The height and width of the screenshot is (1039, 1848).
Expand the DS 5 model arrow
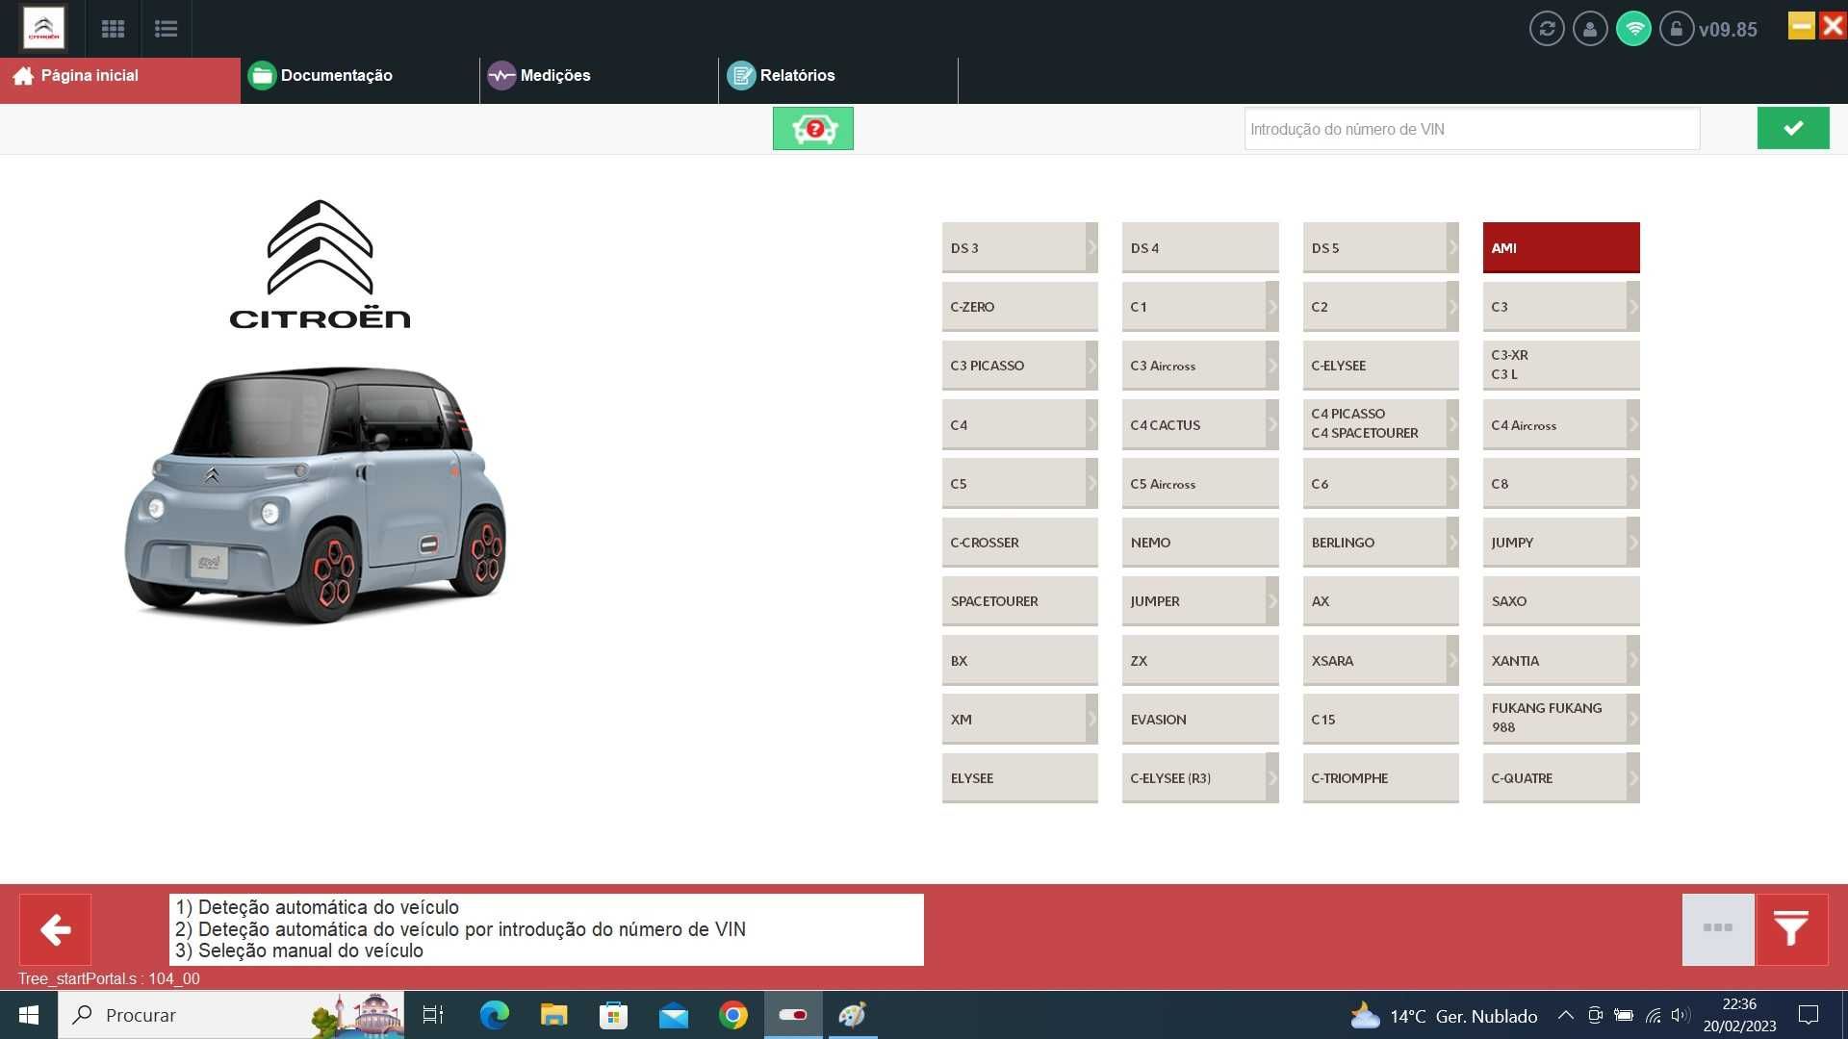[1452, 247]
